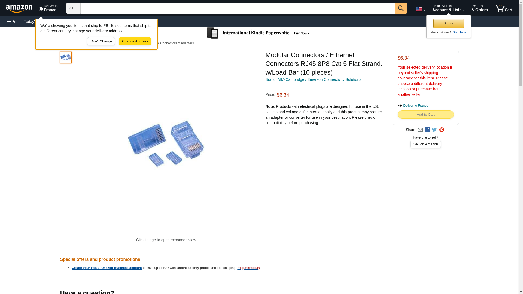Viewport: 523px width, 294px height.
Task: Click Change Address button
Action: click(x=135, y=41)
